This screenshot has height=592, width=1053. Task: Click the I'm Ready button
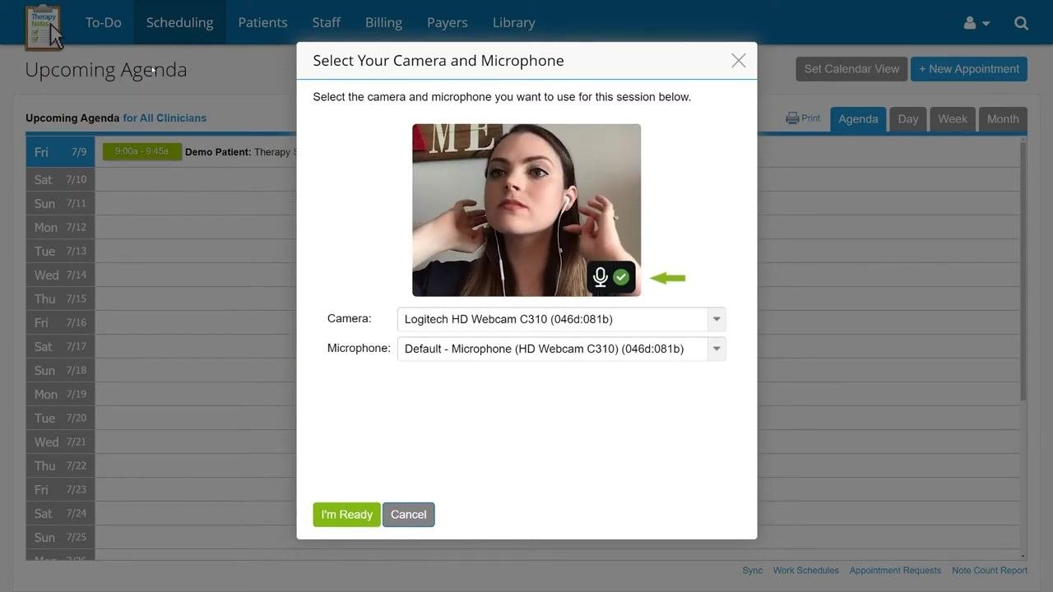pyautogui.click(x=346, y=515)
